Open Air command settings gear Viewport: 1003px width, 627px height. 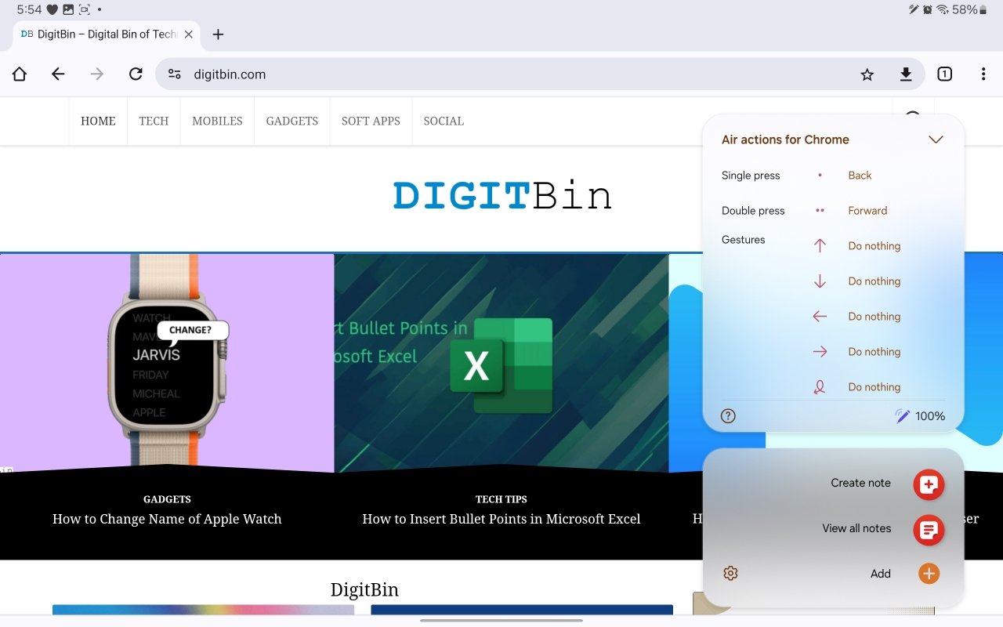(x=730, y=574)
